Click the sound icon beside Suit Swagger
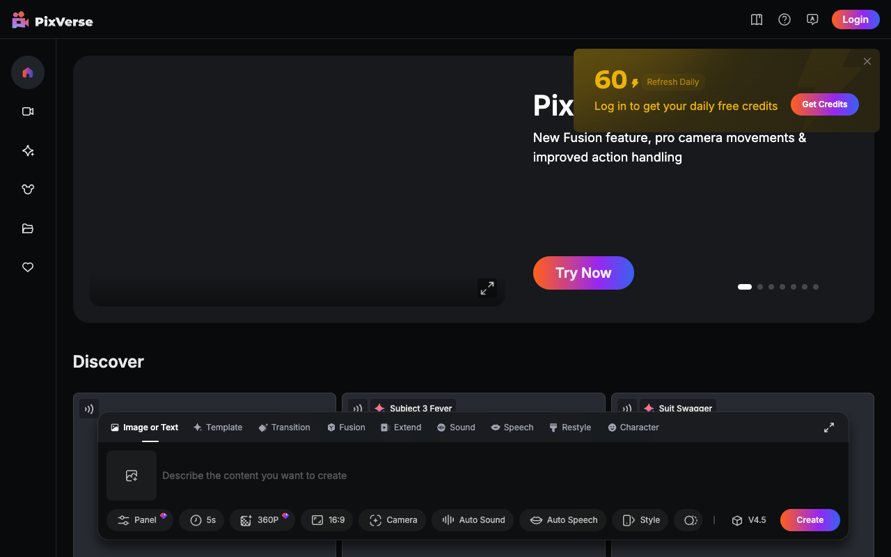Image resolution: width=891 pixels, height=557 pixels. pos(628,409)
